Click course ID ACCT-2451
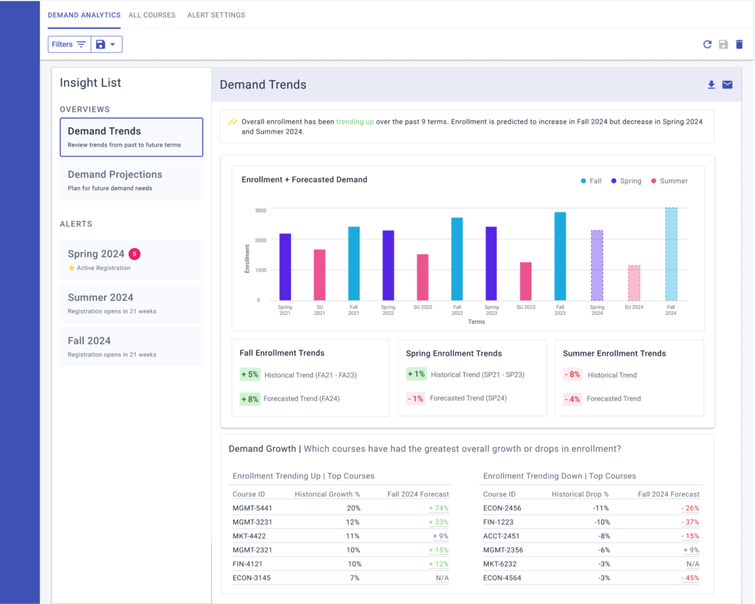This screenshot has height=604, width=755. (501, 536)
